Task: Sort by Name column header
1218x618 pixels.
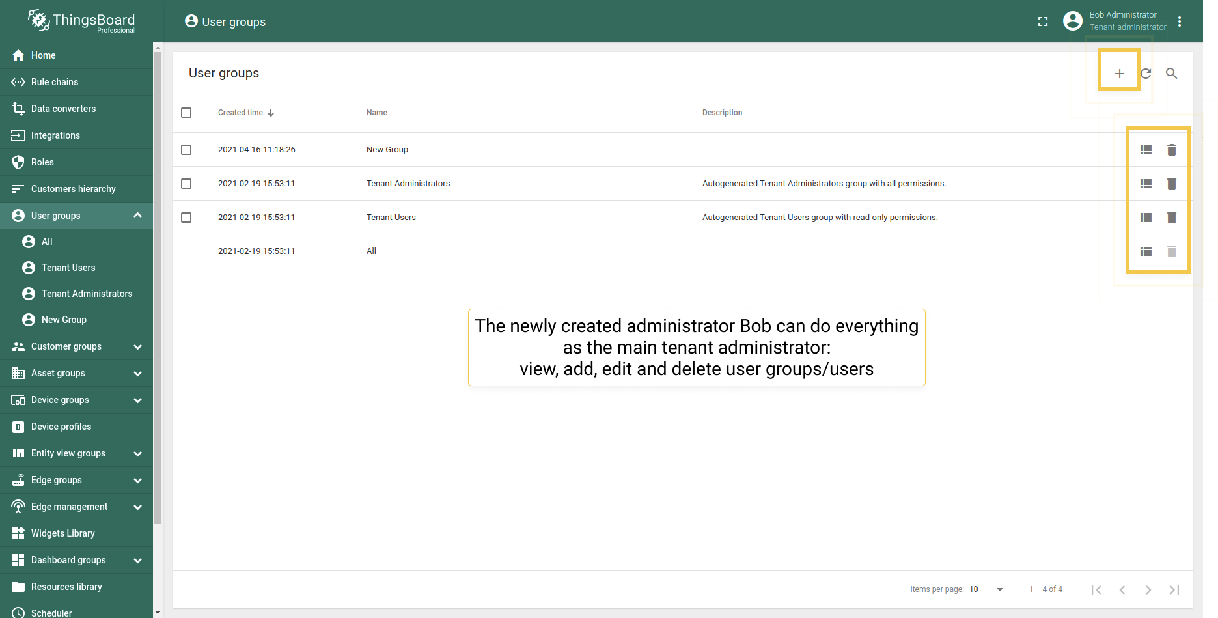Action: (377, 113)
